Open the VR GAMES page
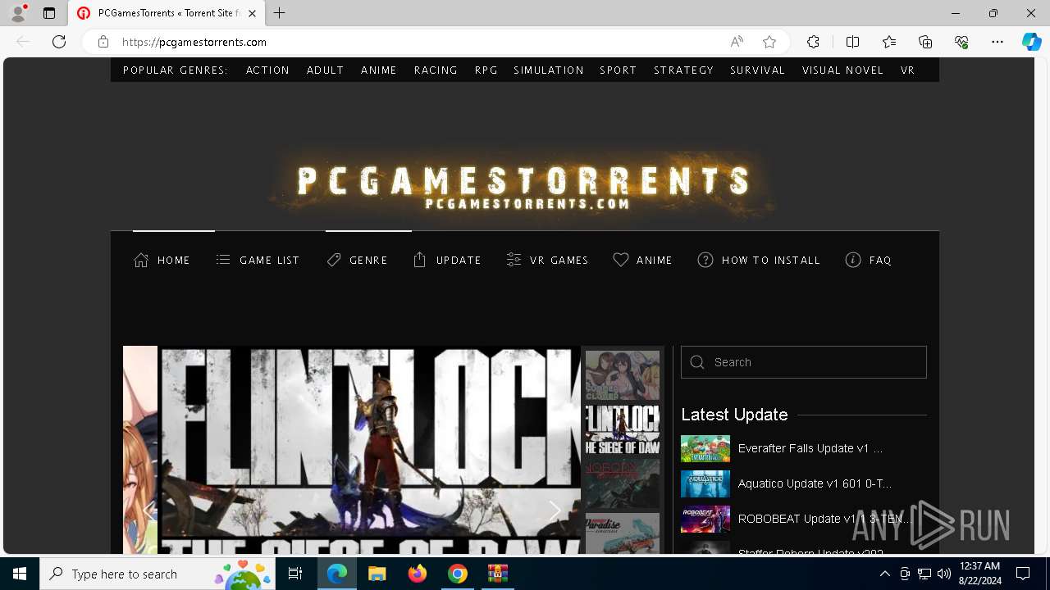Screen dimensions: 1050x590 (x=547, y=260)
